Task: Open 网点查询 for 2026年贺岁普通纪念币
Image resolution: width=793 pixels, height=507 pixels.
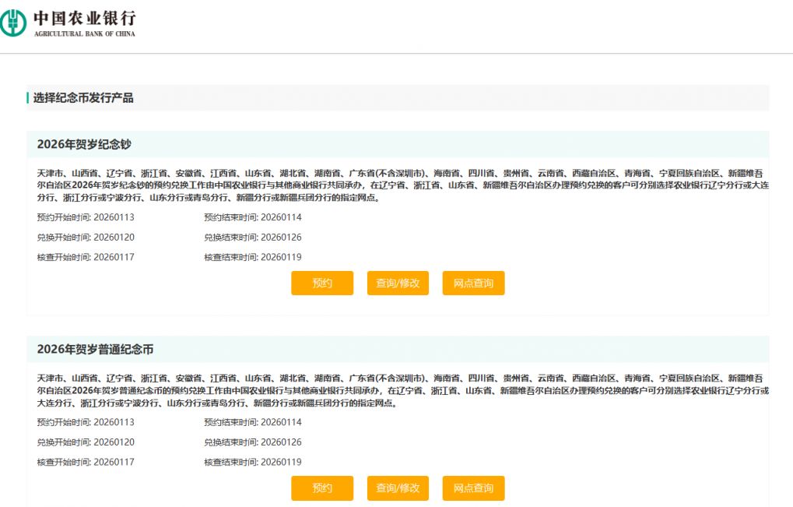Action: pos(473,488)
